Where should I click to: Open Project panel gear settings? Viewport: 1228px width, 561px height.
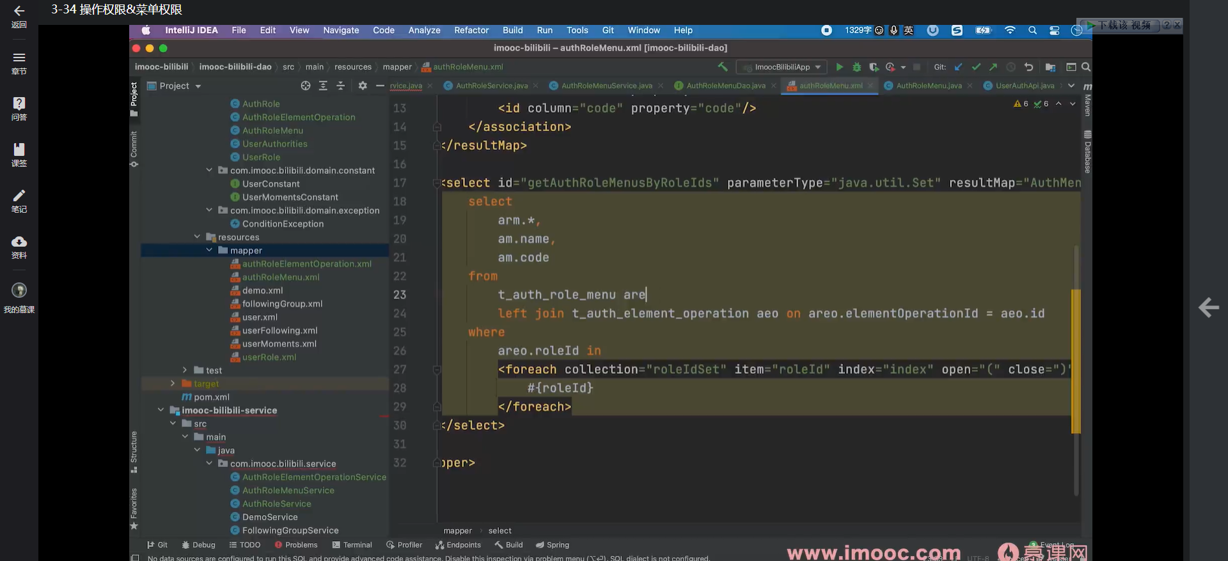coord(363,86)
